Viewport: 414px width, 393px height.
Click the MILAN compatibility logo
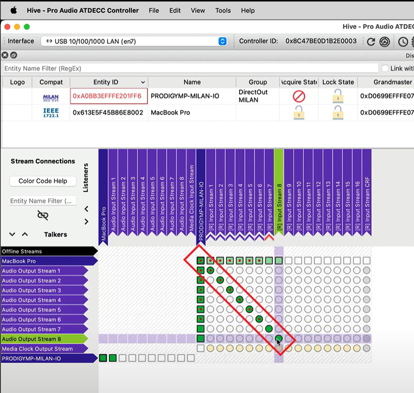tap(51, 98)
